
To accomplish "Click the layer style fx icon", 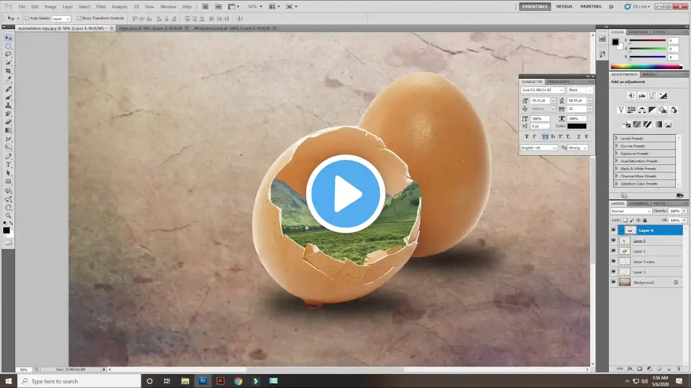I will click(640, 369).
